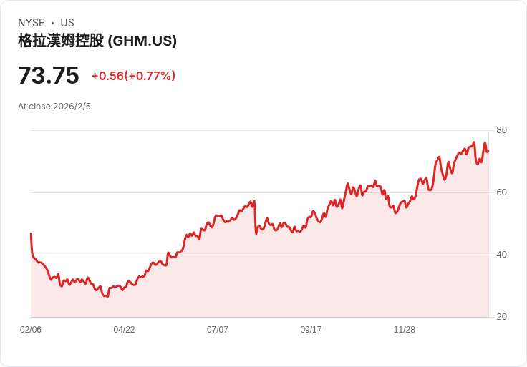Click the leftmost starting point of price line

tap(31, 234)
